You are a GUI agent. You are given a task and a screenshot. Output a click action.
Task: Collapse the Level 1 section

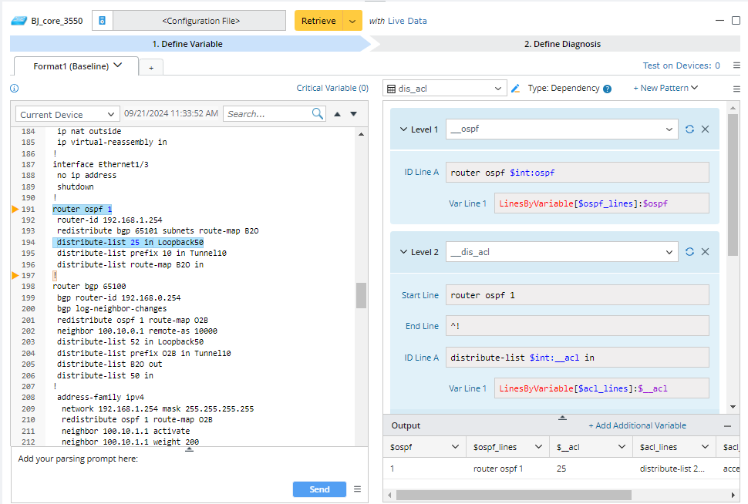pos(403,129)
